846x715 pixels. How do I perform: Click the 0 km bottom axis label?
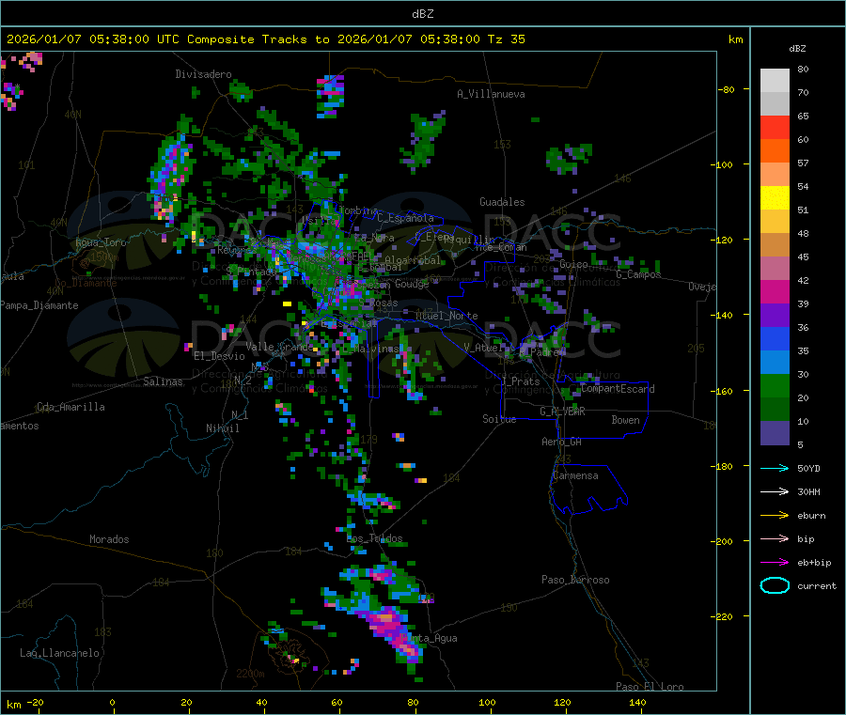[112, 702]
